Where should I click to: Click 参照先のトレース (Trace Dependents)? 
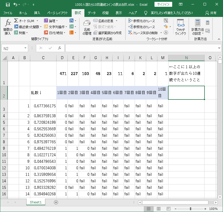click(x=142, y=27)
